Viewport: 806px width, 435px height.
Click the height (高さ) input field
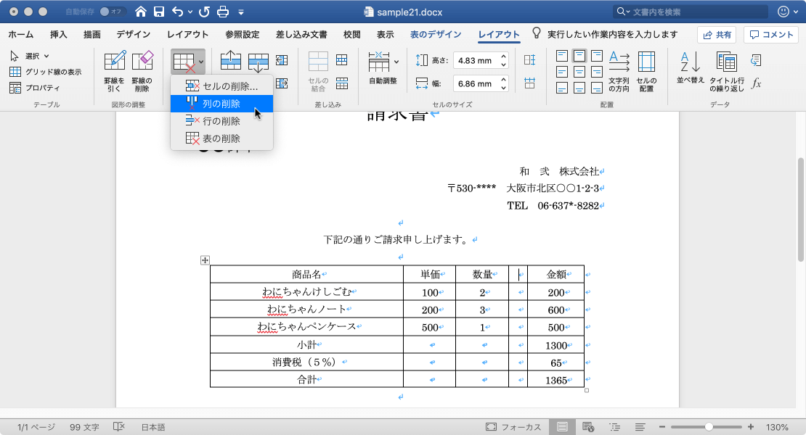point(476,60)
